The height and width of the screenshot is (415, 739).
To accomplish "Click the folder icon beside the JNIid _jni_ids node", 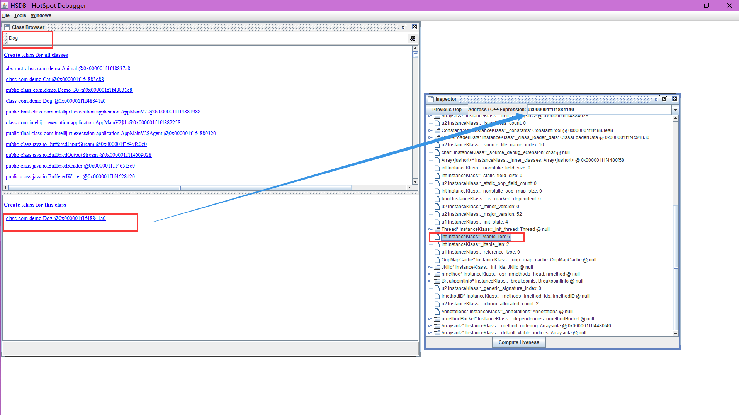I will coord(437,267).
